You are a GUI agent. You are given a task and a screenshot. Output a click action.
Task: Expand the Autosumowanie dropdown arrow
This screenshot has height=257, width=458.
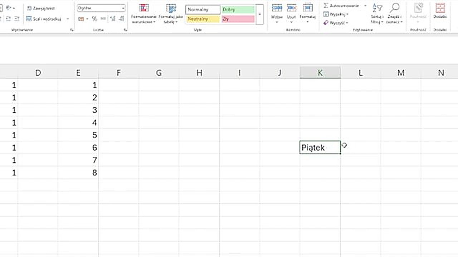(x=365, y=6)
